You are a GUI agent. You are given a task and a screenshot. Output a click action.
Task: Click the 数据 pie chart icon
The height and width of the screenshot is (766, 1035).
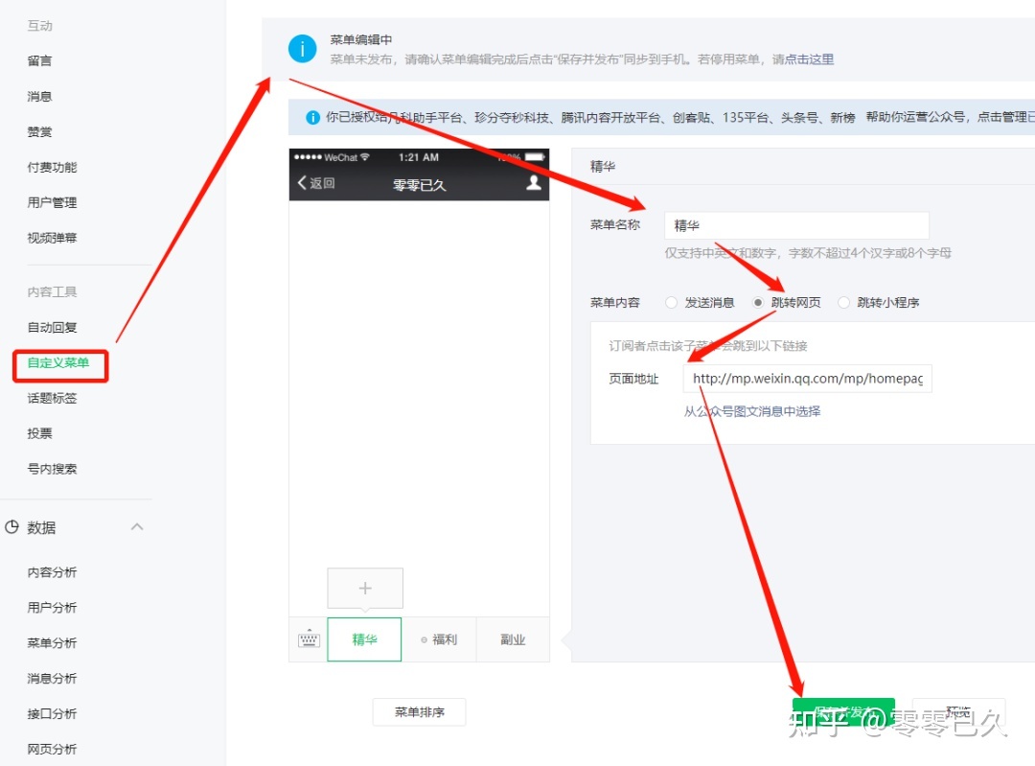11,527
